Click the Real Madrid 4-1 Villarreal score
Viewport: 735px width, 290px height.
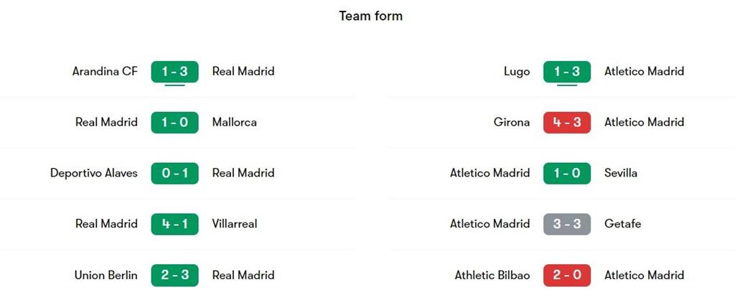[x=174, y=224]
